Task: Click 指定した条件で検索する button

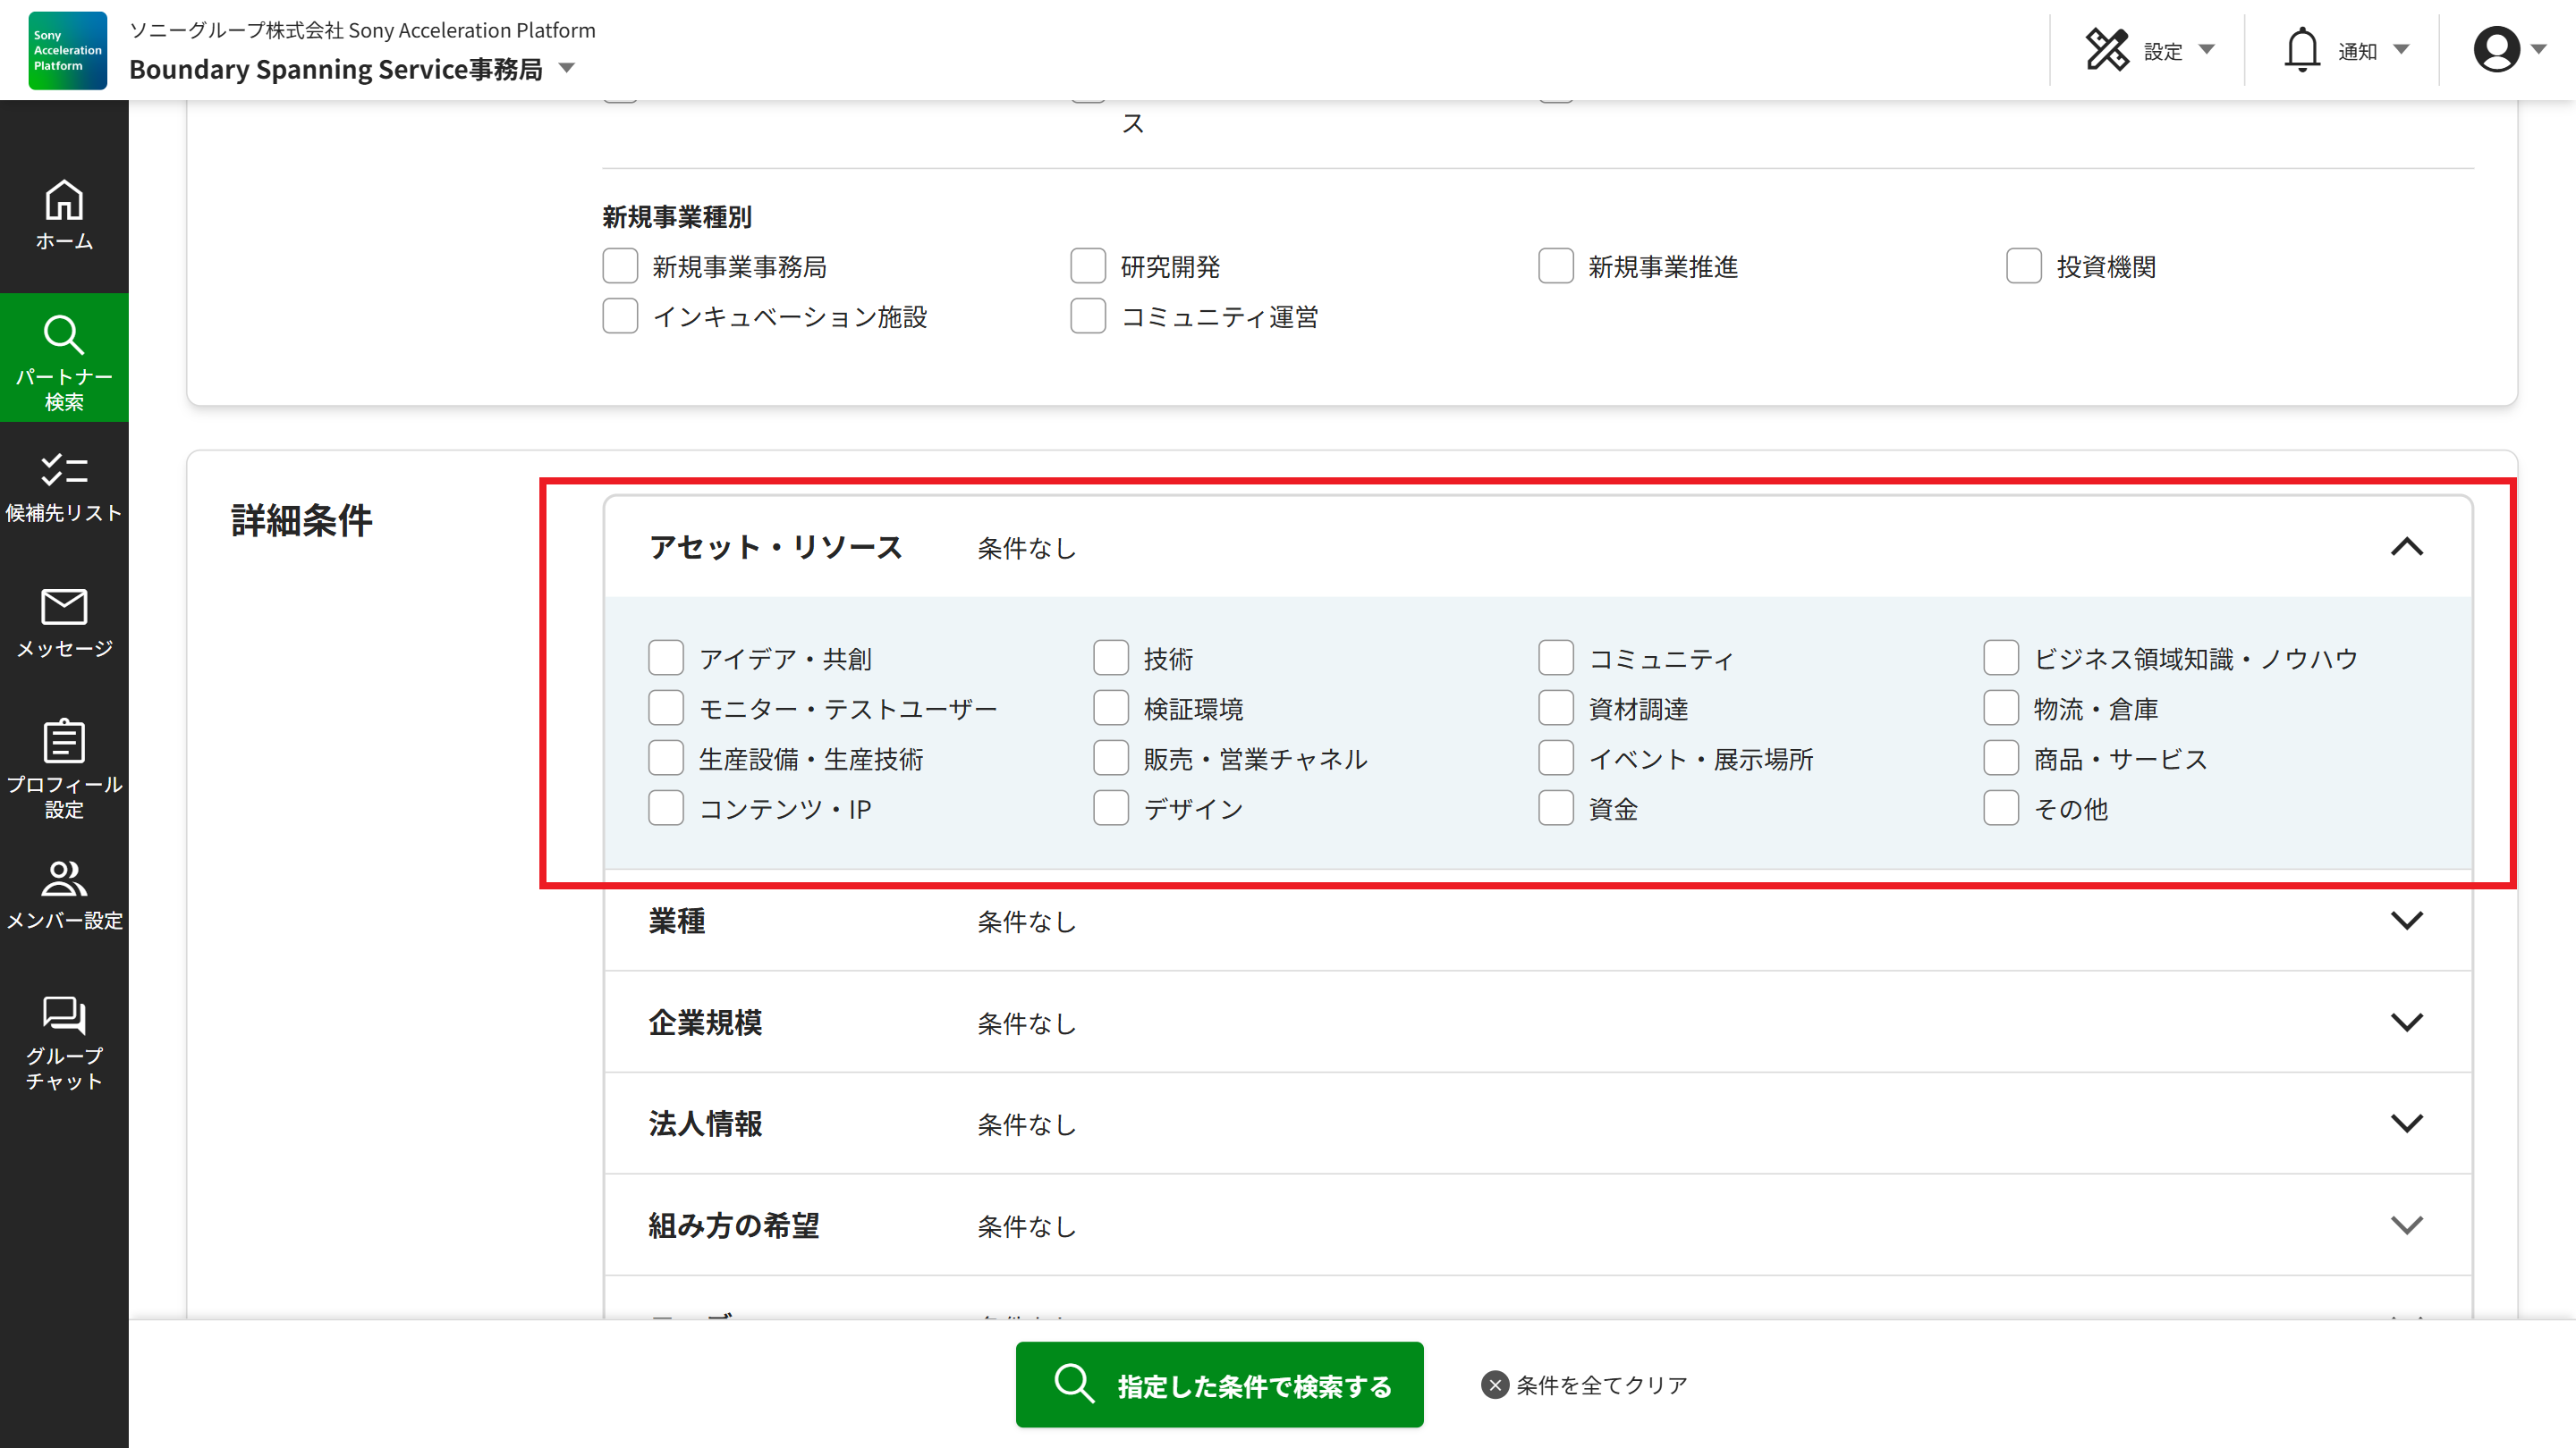Action: (x=1219, y=1385)
